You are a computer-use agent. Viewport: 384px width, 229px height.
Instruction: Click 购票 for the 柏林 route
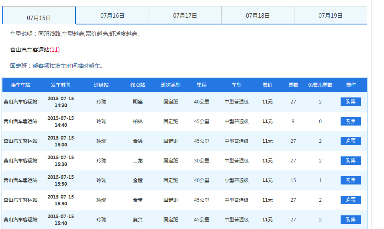(x=350, y=122)
